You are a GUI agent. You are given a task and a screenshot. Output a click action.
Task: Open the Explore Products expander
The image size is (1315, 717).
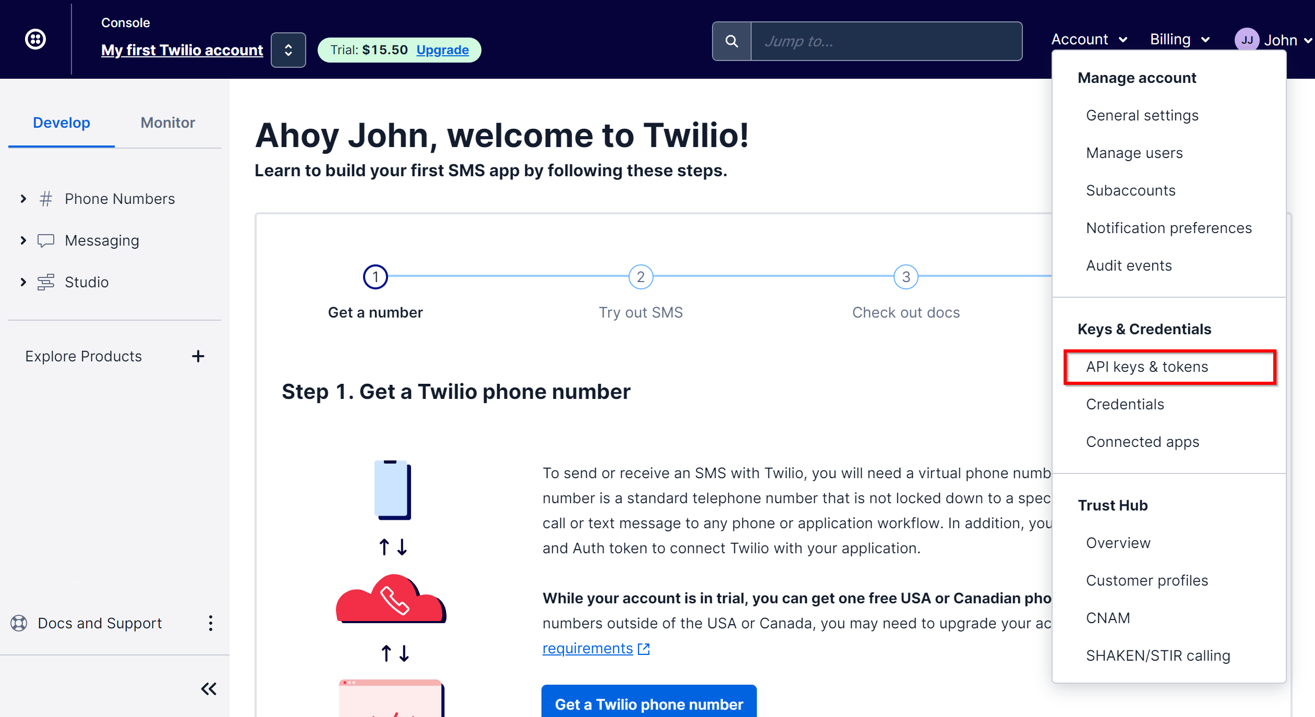point(197,357)
